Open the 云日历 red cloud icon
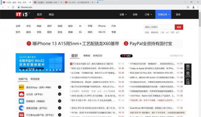This screenshot has width=201, height=117. (x=21, y=94)
